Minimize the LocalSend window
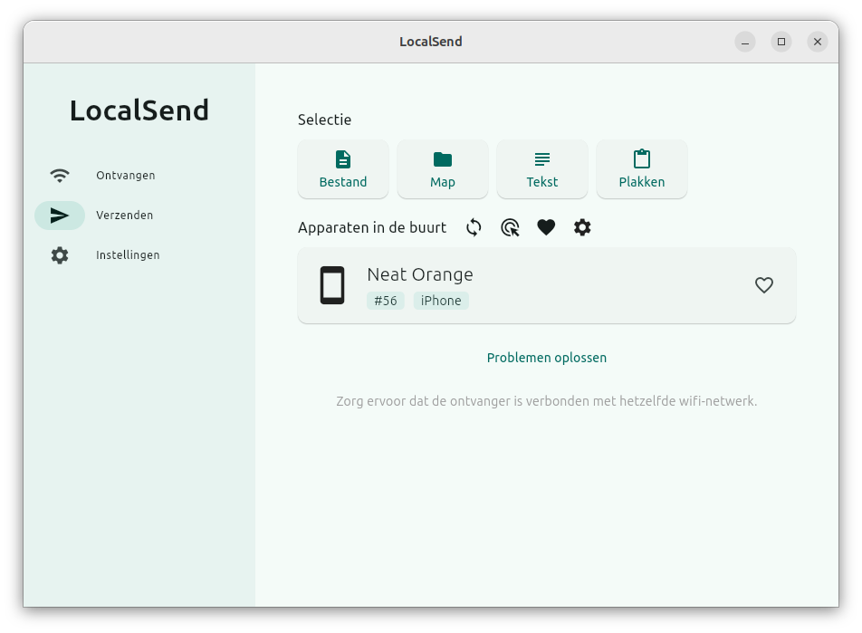 [745, 42]
